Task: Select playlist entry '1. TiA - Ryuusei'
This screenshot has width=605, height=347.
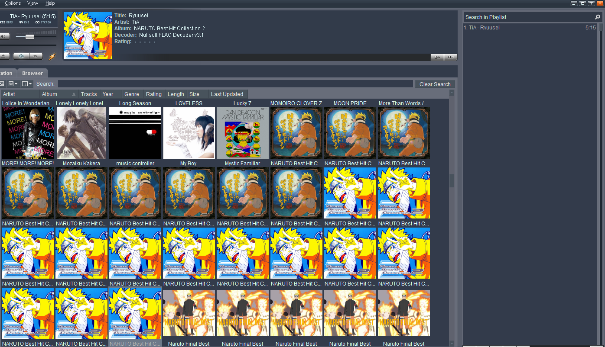Action: 530,28
